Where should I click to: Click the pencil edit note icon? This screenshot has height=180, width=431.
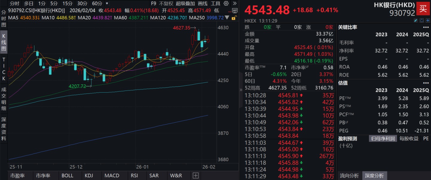pyautogui.click(x=416, y=20)
